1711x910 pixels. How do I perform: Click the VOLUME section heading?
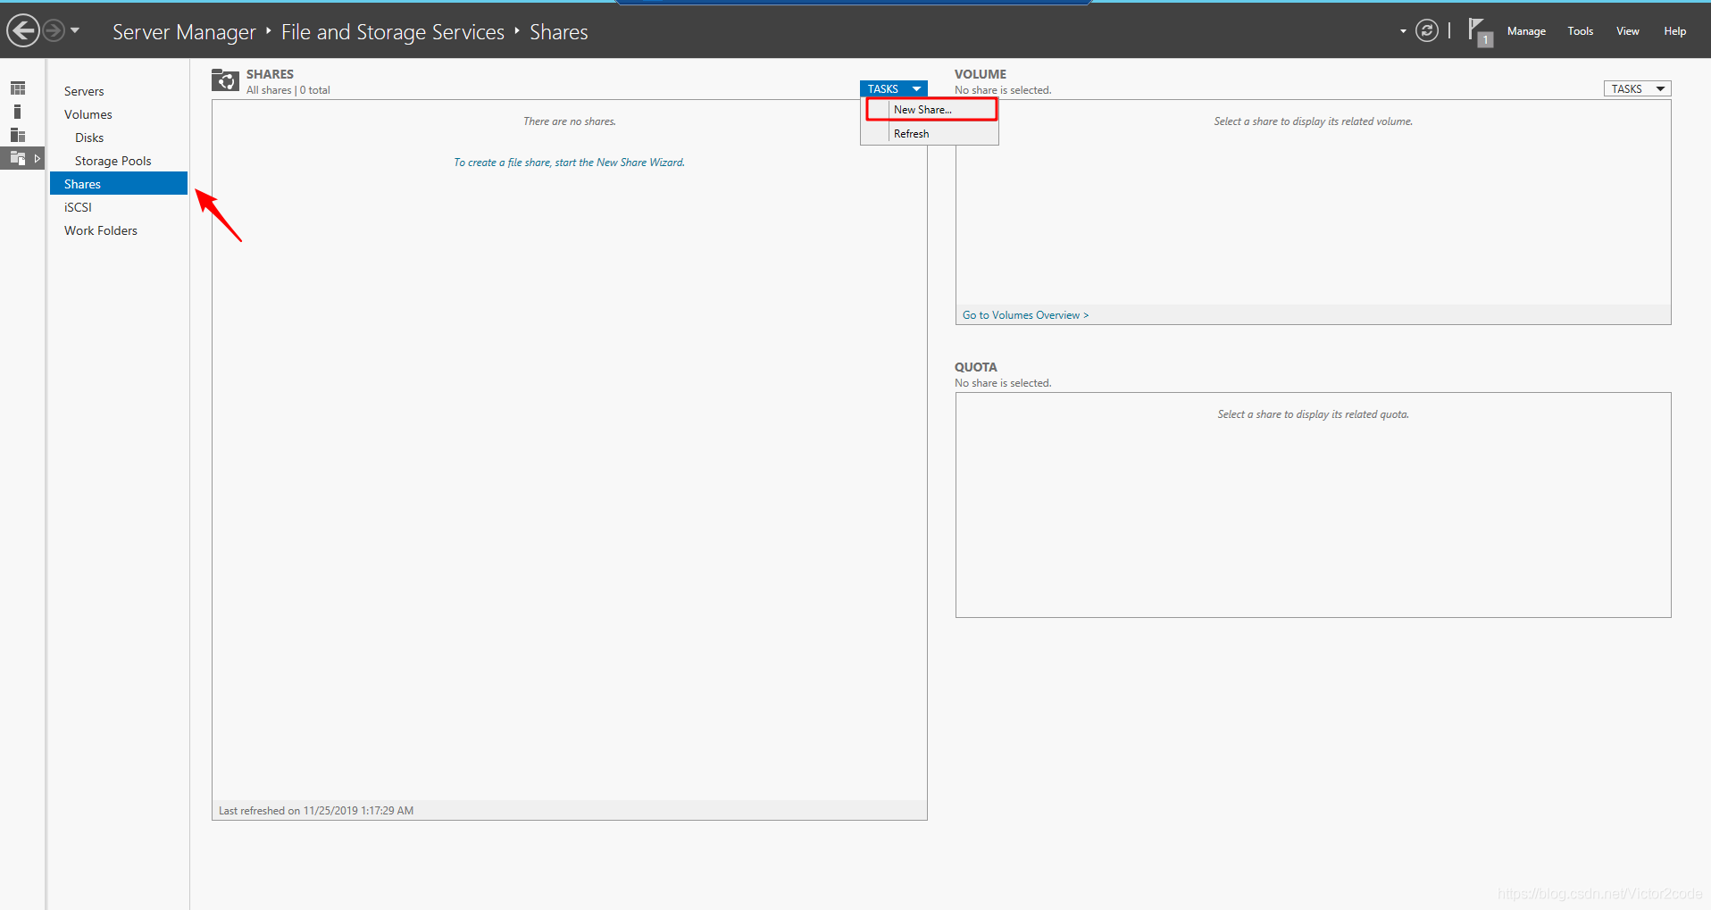point(981,74)
